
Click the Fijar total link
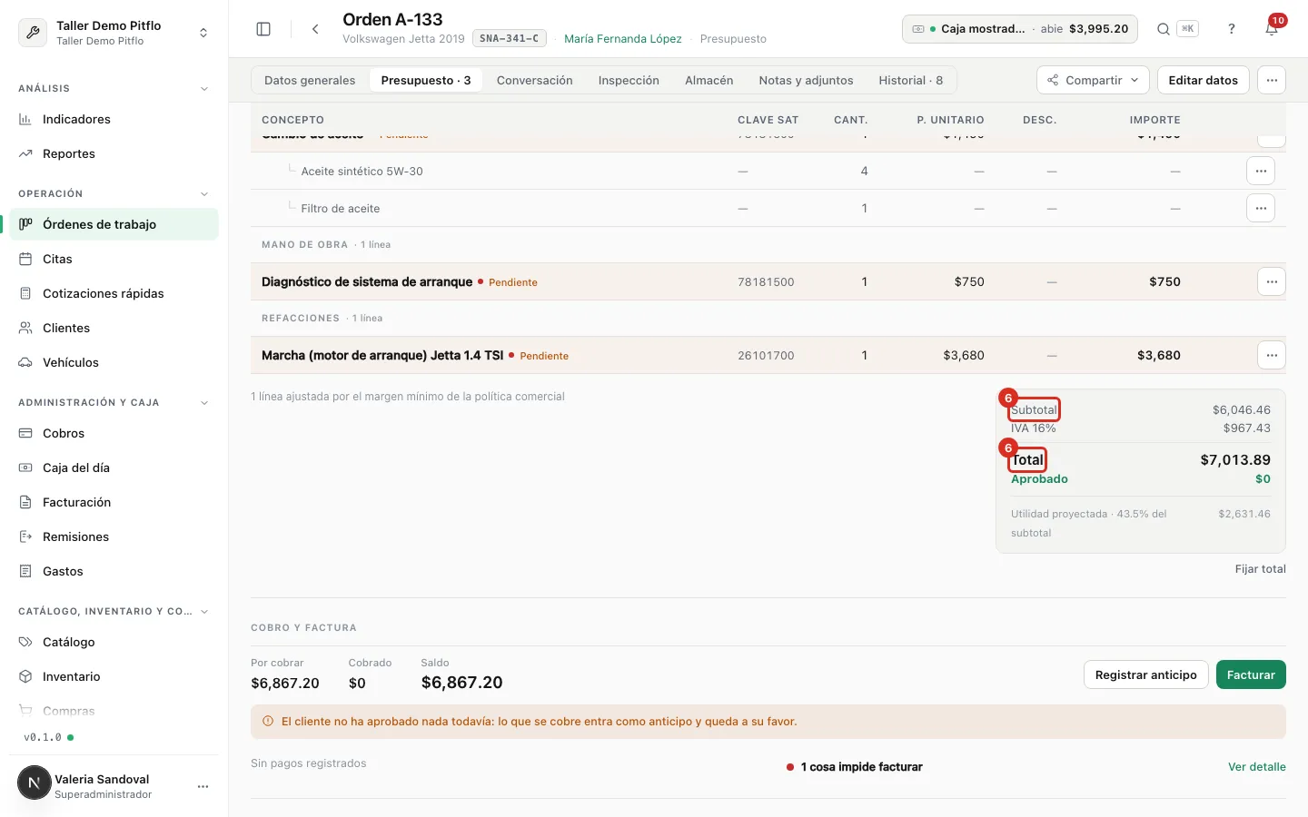click(x=1260, y=569)
